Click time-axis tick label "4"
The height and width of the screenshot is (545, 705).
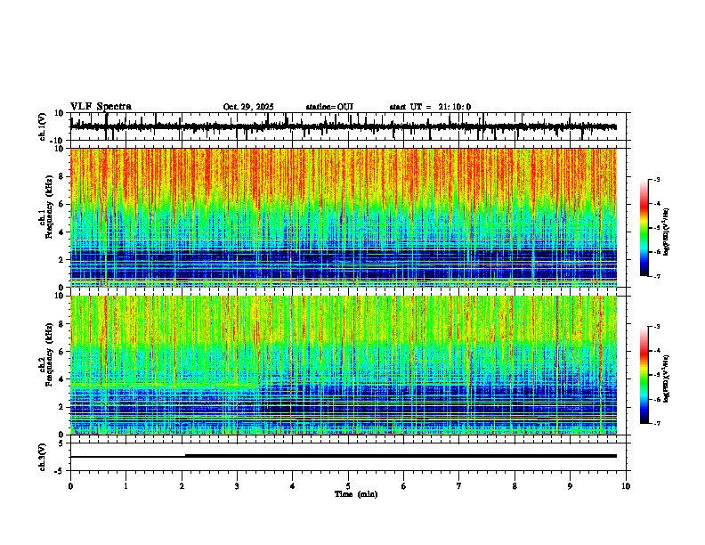[292, 486]
